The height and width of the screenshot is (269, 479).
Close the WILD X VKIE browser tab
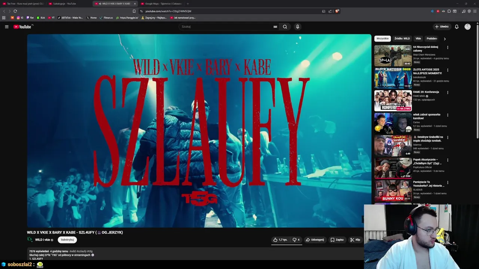tap(135, 4)
